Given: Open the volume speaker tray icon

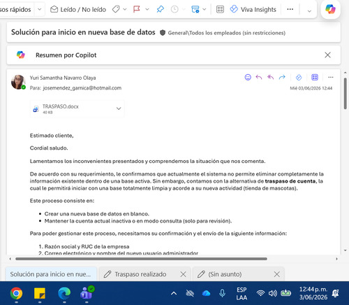Looking at the screenshot, I should 273,293.
